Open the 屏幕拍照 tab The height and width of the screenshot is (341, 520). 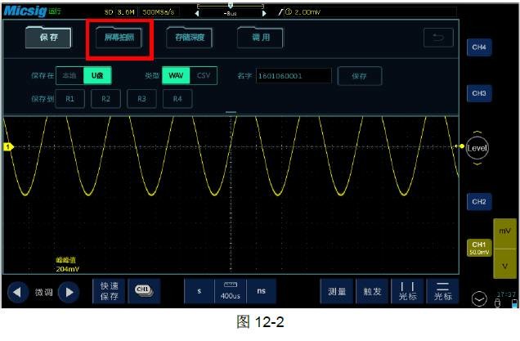click(119, 37)
